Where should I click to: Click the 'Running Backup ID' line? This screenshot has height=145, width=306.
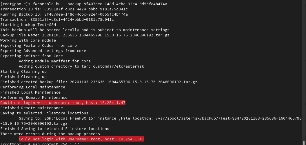pyautogui.click(x=64, y=14)
